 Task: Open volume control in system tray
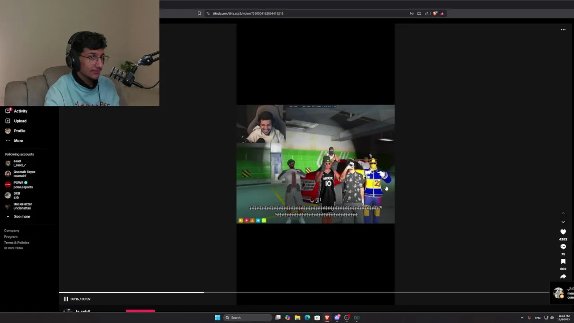[552, 318]
